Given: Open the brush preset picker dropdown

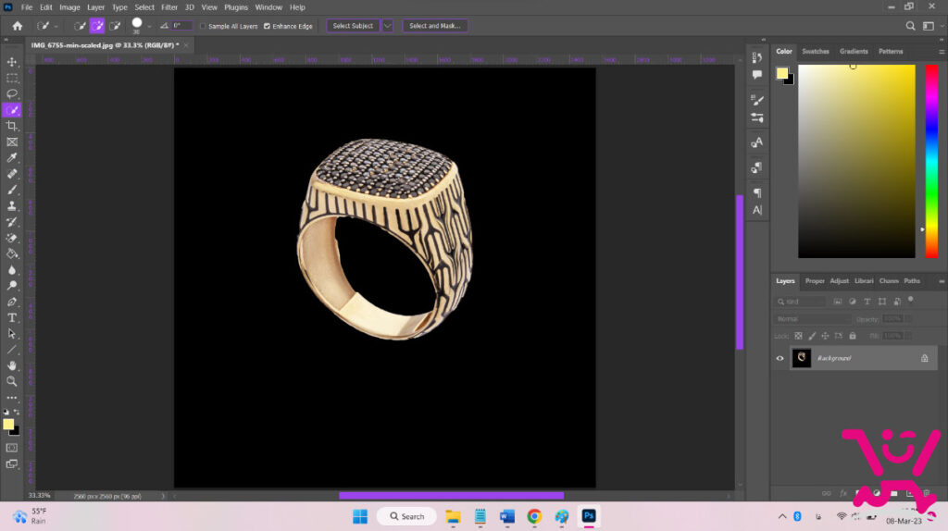Looking at the screenshot, I should point(149,26).
